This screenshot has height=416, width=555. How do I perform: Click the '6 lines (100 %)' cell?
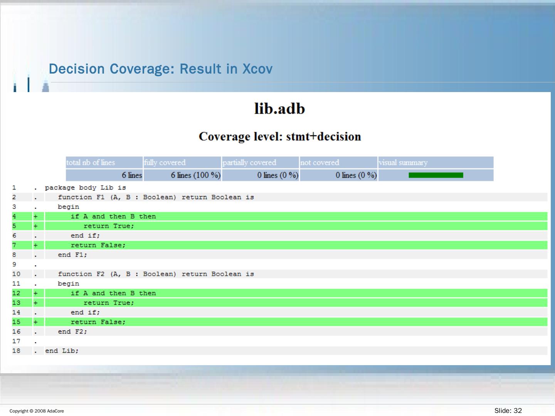[x=195, y=175]
